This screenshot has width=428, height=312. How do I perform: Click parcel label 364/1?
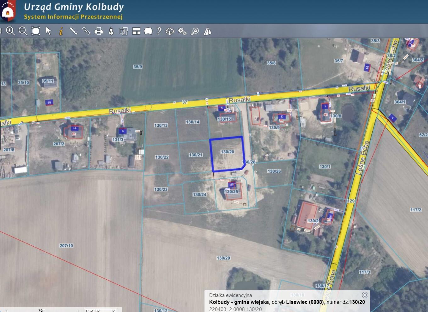point(400,102)
